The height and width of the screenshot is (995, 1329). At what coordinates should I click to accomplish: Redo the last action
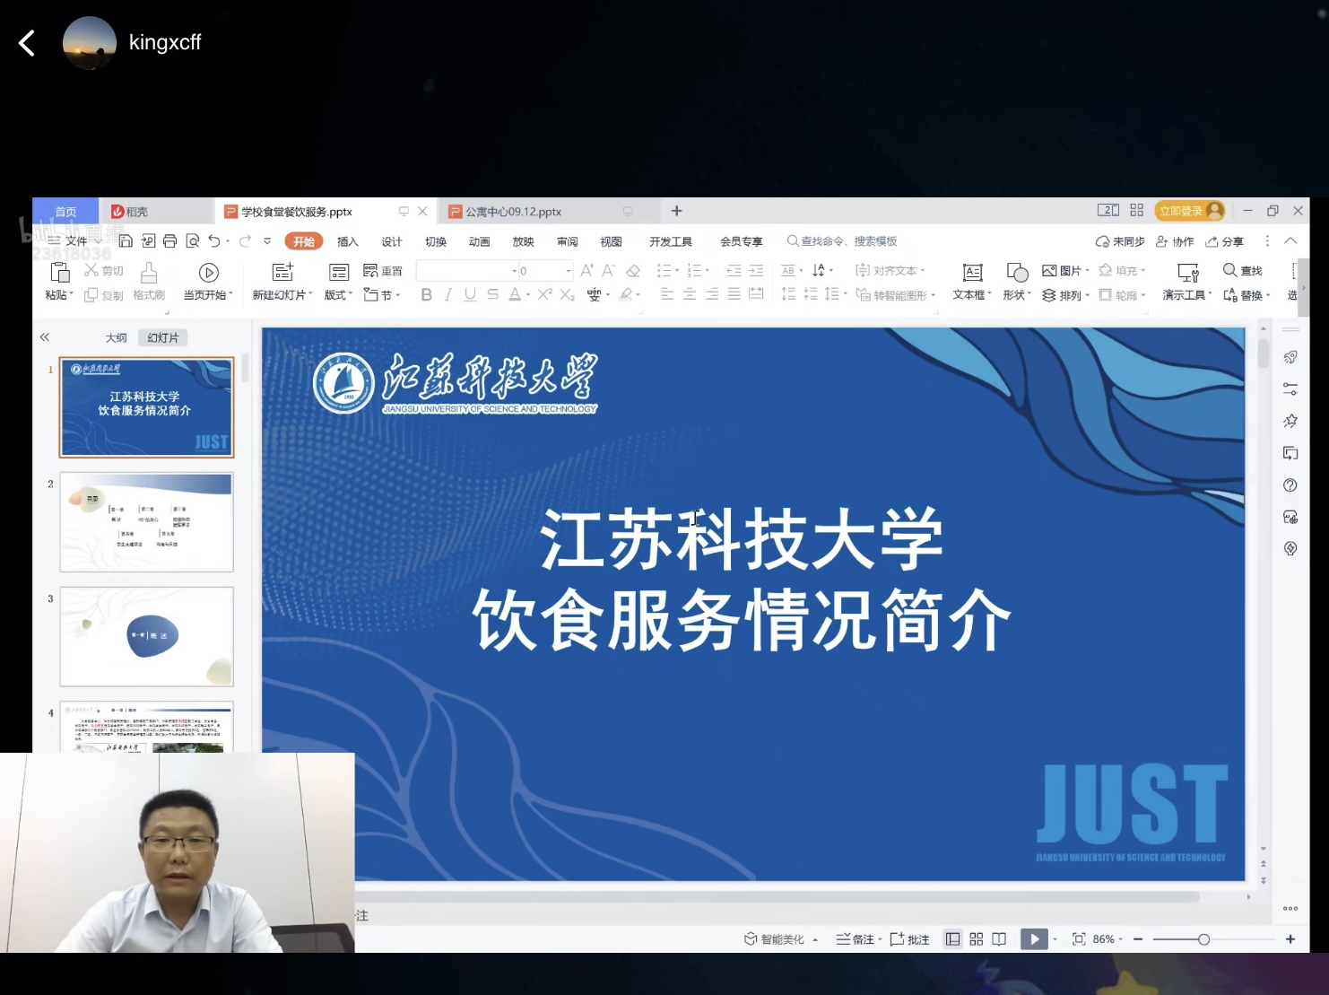click(x=245, y=240)
